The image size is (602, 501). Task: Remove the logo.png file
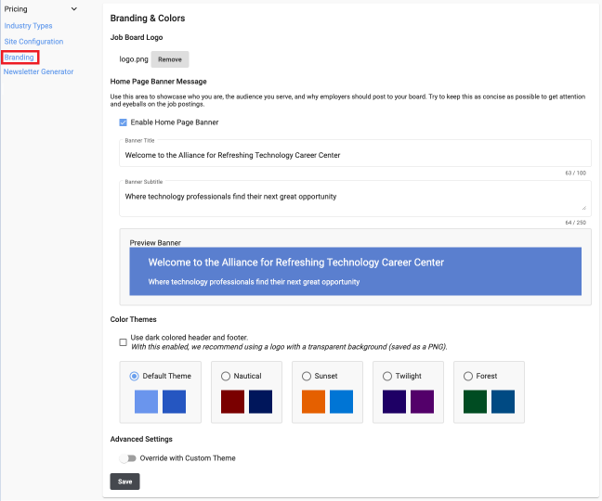tap(169, 59)
